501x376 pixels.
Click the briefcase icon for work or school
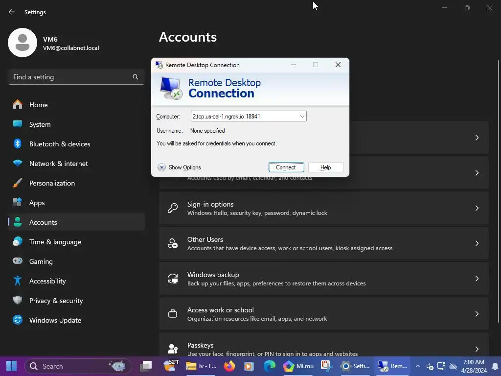click(173, 314)
